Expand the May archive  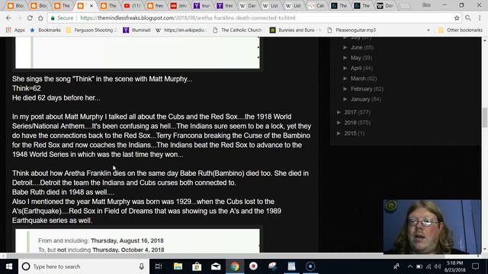click(345, 58)
